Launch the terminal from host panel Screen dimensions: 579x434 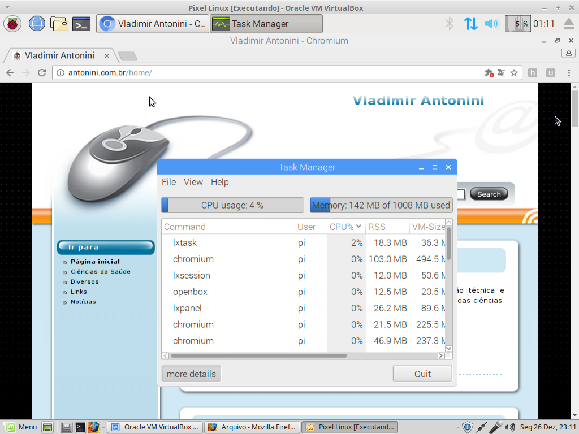point(80,427)
